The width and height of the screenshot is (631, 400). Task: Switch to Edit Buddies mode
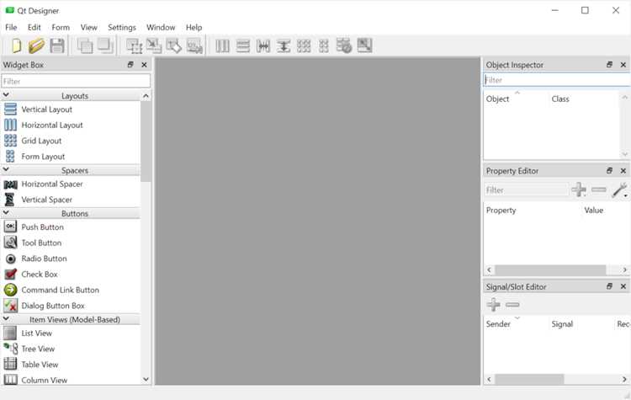pyautogui.click(x=174, y=45)
